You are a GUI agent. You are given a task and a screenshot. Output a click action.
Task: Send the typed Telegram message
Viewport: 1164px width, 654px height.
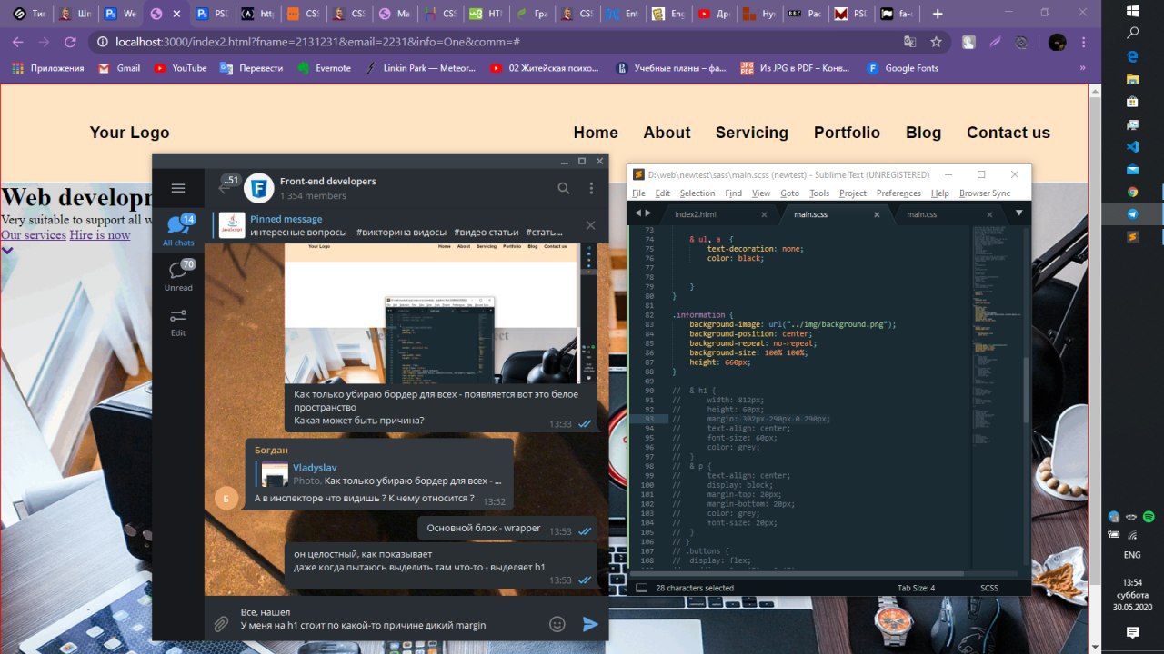(x=590, y=624)
